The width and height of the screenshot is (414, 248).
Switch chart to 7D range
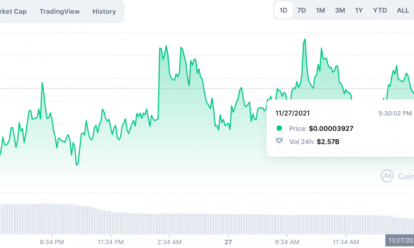pos(301,10)
